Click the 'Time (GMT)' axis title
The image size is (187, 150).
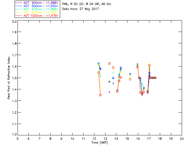99,143
